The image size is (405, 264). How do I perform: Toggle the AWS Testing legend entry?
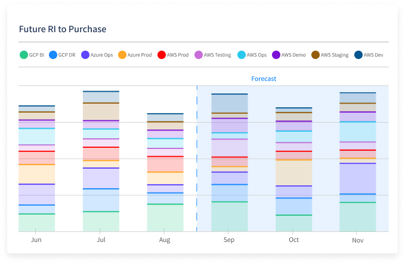pyautogui.click(x=213, y=55)
